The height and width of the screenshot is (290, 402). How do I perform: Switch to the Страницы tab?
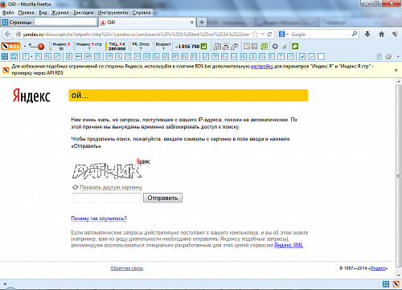coord(49,22)
